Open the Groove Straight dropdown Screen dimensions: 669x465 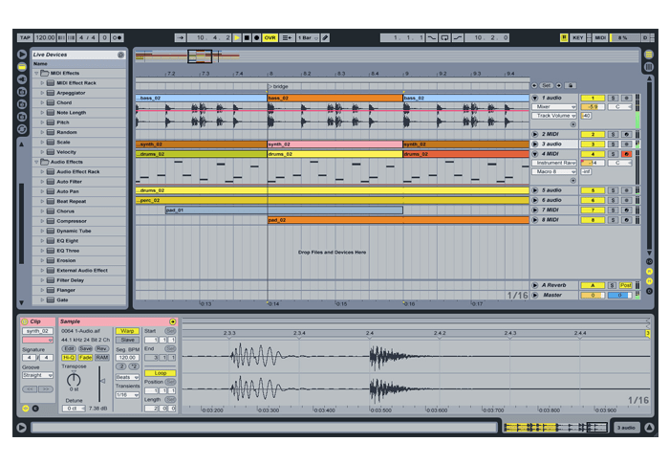tap(38, 375)
